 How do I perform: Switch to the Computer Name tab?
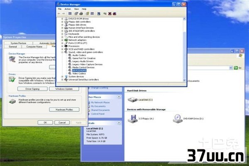34,46
